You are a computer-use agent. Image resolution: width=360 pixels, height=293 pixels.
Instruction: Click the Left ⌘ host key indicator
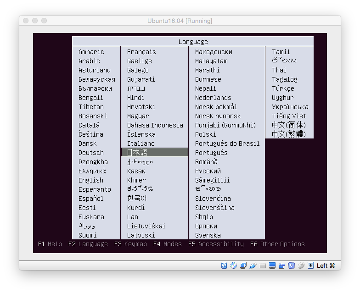pyautogui.click(x=326, y=265)
